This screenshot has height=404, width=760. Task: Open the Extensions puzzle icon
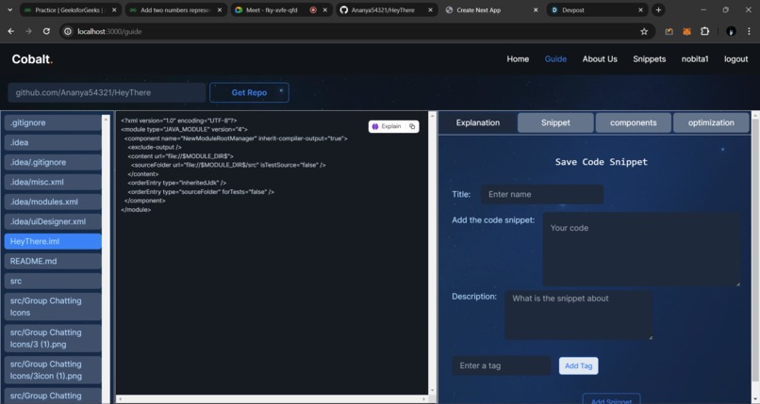(704, 31)
